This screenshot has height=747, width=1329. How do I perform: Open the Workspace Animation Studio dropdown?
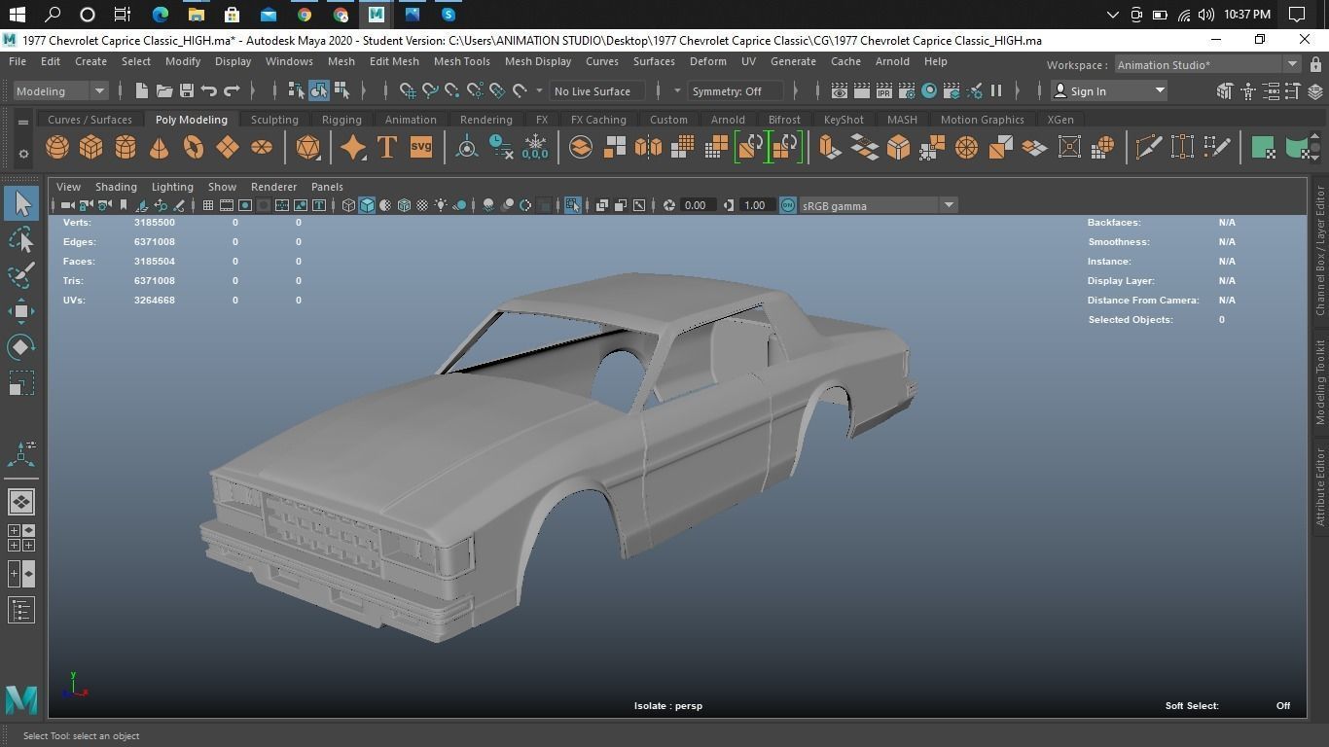[x=1206, y=65]
